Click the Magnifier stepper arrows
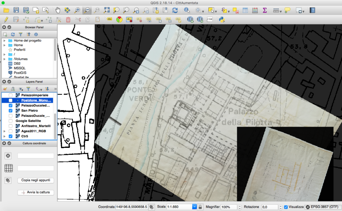This screenshot has height=211, width=342. pos(239,207)
